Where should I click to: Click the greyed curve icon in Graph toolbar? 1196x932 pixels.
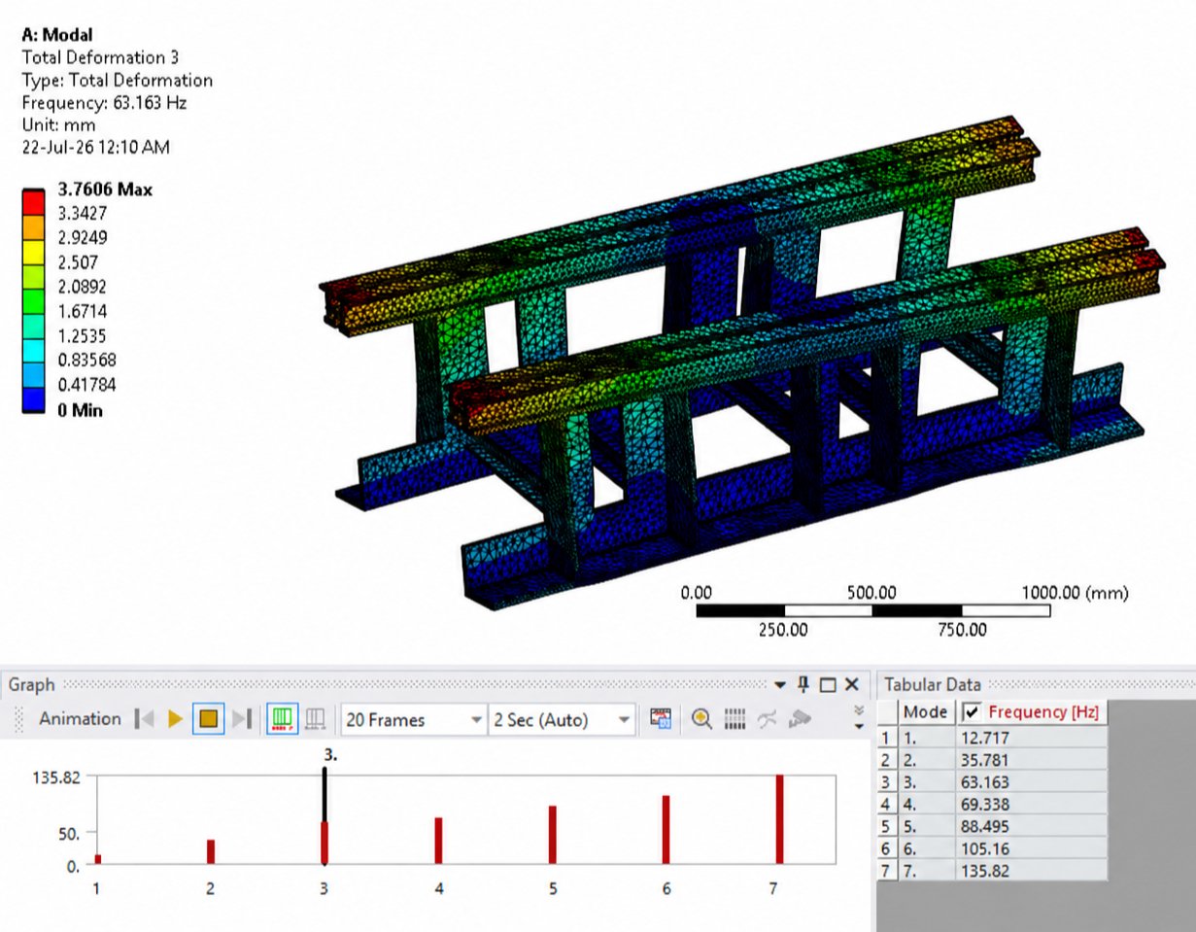[768, 719]
